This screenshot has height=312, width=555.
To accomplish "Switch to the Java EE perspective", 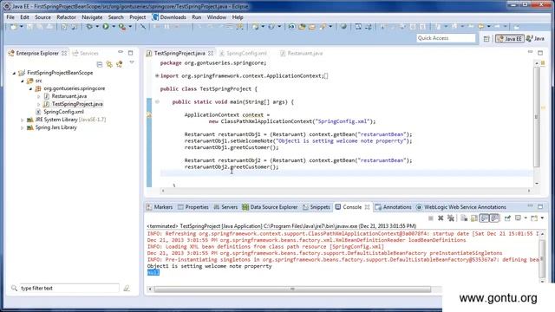I will tap(510, 38).
